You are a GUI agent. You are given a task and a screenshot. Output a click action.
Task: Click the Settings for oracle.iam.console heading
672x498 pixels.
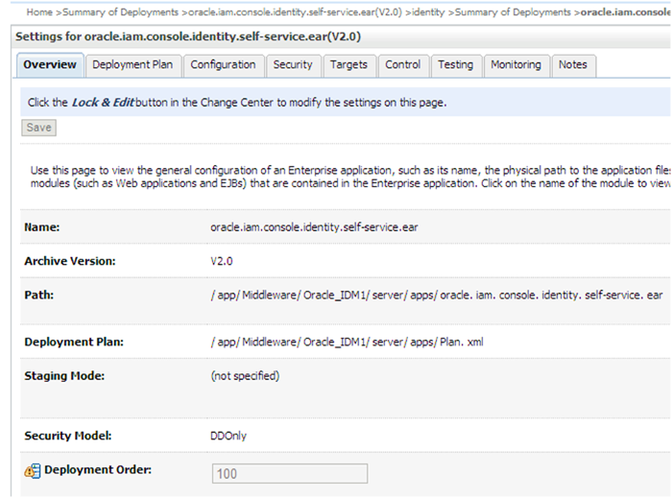click(188, 36)
